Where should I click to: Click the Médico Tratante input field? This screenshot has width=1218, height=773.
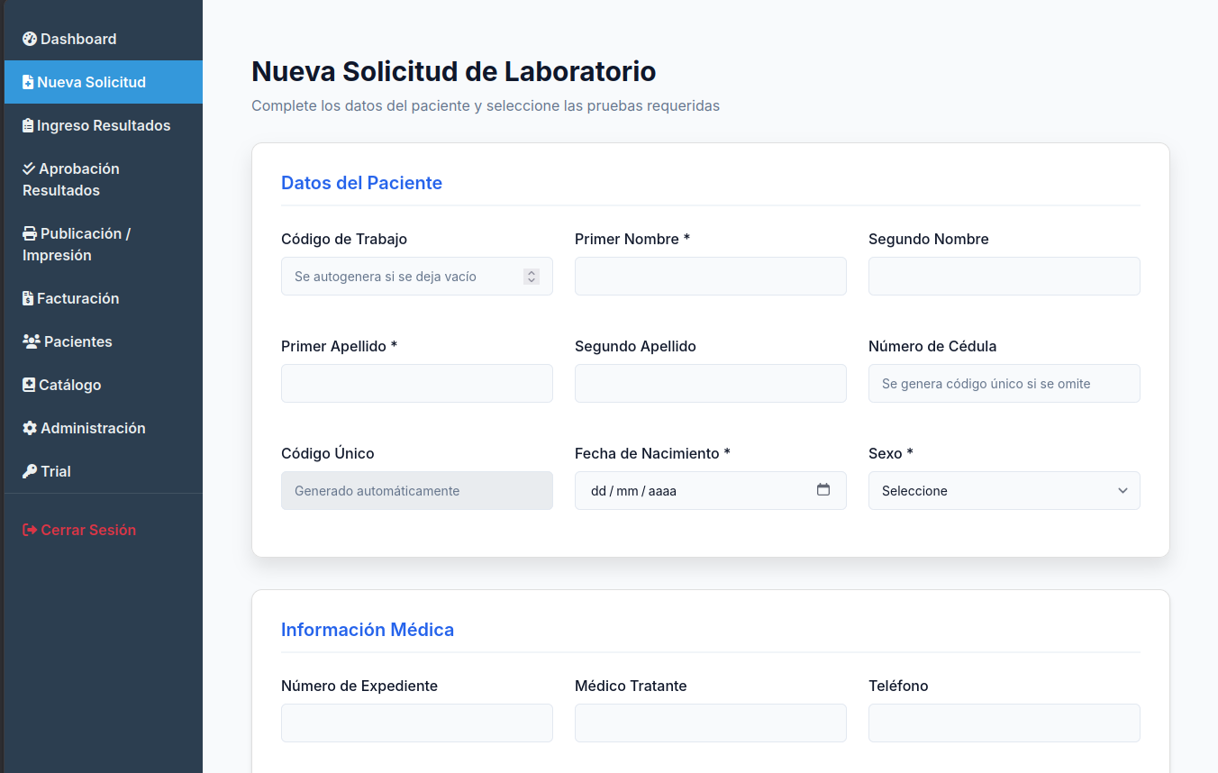coord(711,723)
